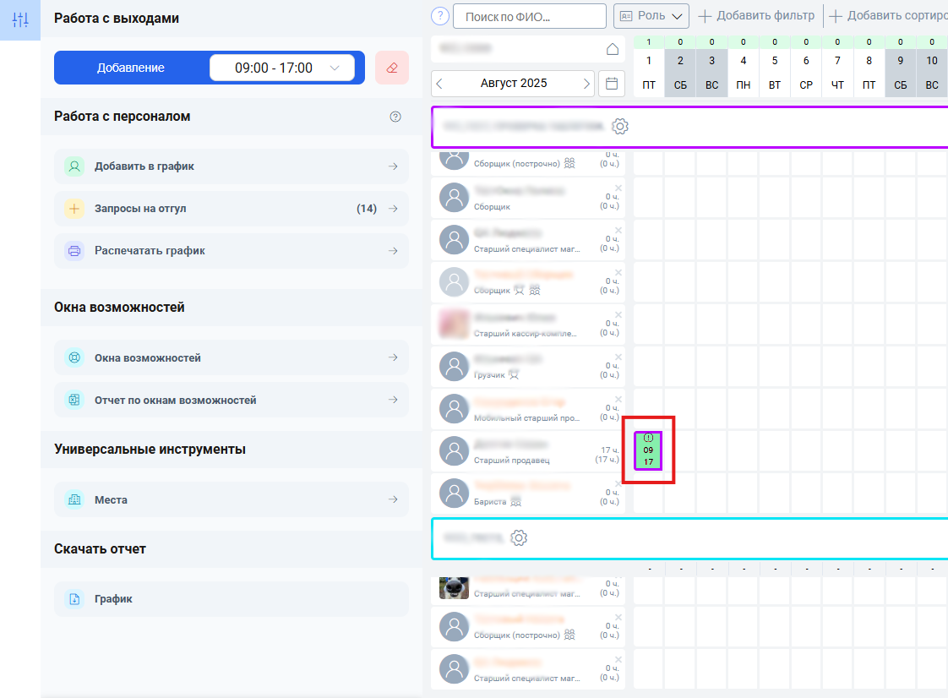The width and height of the screenshot is (948, 698).
Task: Click the home icon above the month selector
Action: click(x=613, y=49)
